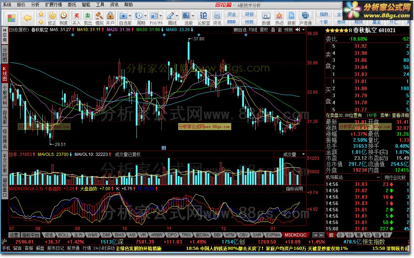The image size is (414, 258).
Task: Expand the 周期 dropdown arrow
Action: (x=145, y=16)
